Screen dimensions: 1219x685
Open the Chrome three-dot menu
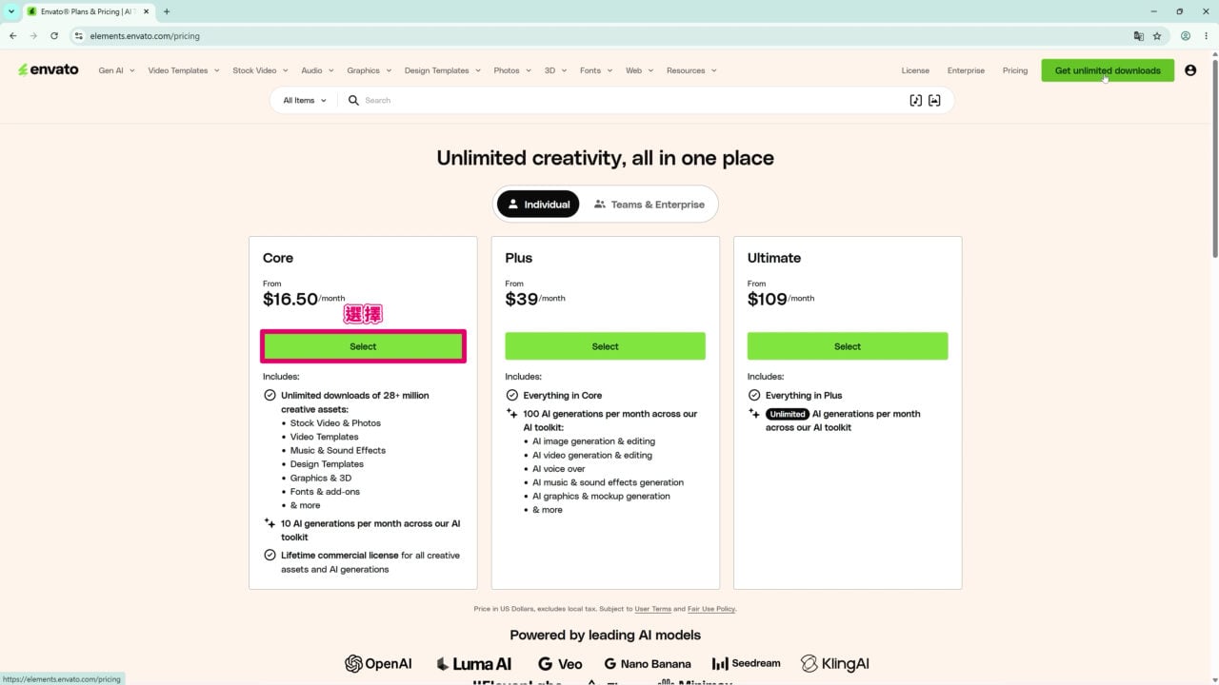coord(1206,36)
